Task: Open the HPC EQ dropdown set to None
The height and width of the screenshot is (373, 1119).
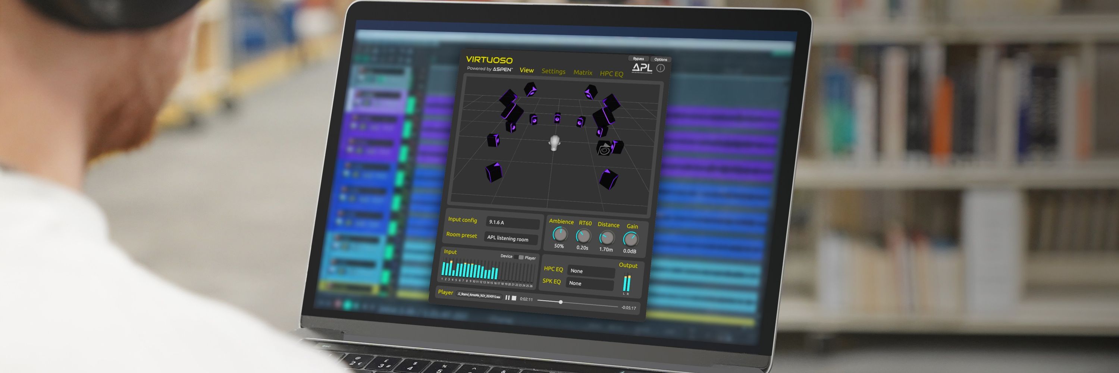Action: (x=591, y=272)
